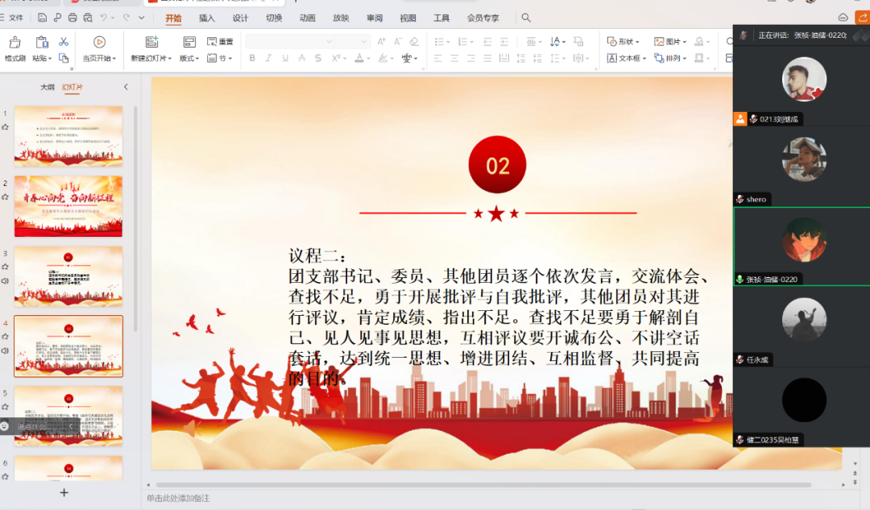Toggle Bold formatting
Viewport: 870px width, 510px height.
tap(252, 58)
